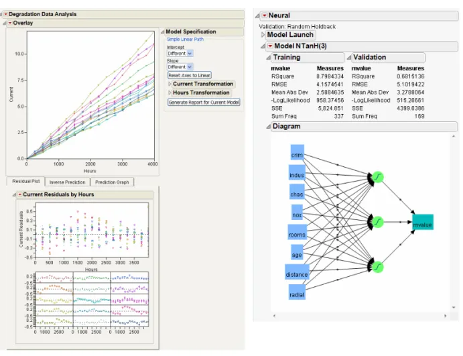Open red triangle menu beside Overlay
Image resolution: width=463 pixels, height=356 pixels.
coord(10,23)
